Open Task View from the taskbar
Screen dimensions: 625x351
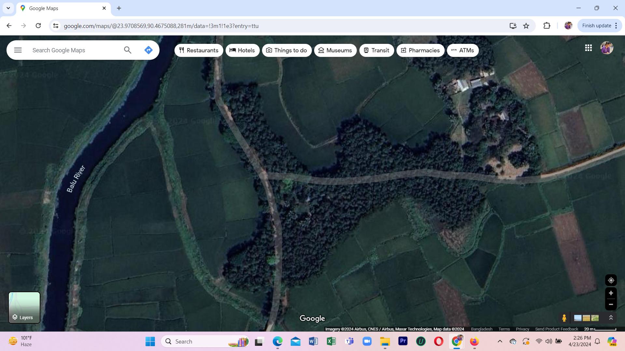coord(259,341)
